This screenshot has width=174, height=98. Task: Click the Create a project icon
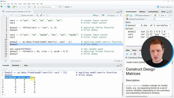(x=9, y=7)
